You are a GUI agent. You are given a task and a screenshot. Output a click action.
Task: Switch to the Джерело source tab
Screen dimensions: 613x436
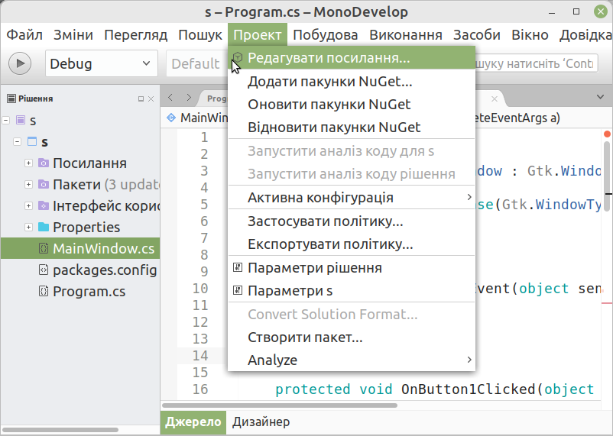tap(193, 422)
